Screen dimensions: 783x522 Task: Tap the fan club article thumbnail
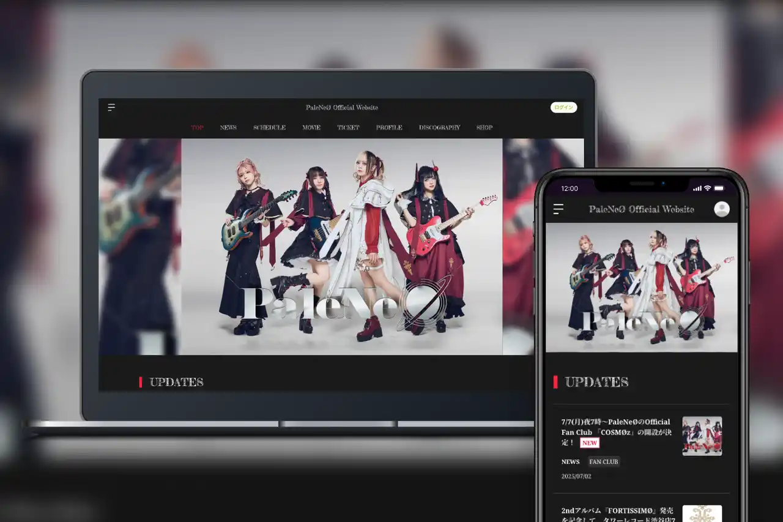pyautogui.click(x=702, y=436)
